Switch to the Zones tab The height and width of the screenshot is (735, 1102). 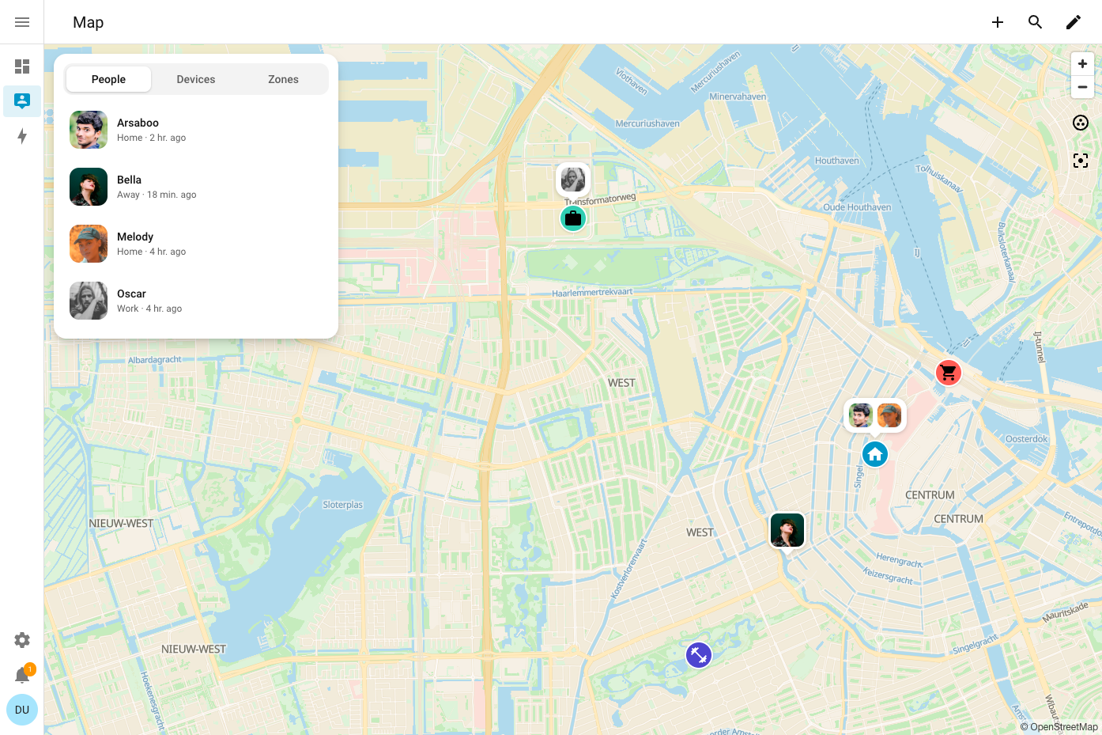point(283,79)
